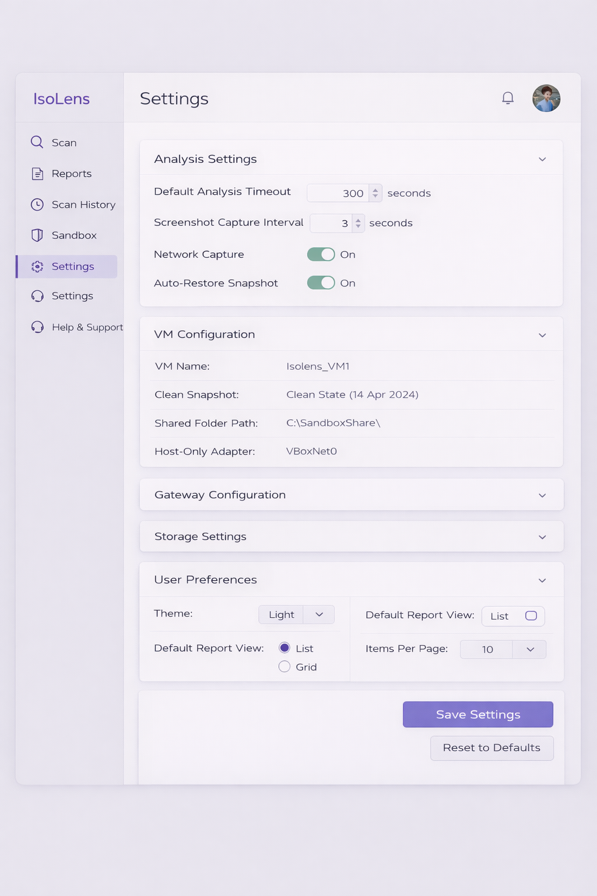Open Help & Support from the sidebar
Screen dimensions: 597x896
[87, 327]
